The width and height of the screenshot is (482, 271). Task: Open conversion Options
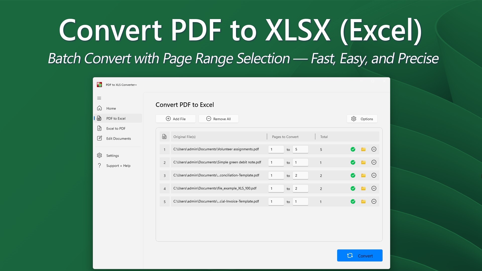coord(362,119)
